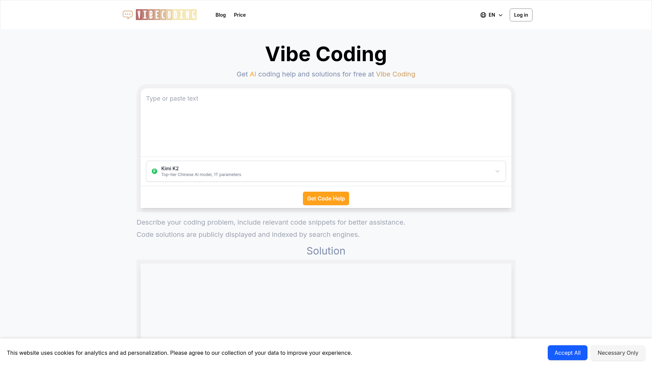
Task: Select the globe language icon
Action: (x=483, y=15)
